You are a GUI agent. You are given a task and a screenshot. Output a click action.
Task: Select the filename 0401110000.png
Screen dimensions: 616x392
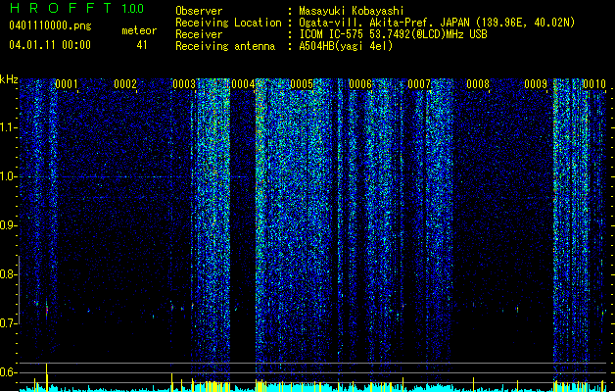click(x=50, y=26)
